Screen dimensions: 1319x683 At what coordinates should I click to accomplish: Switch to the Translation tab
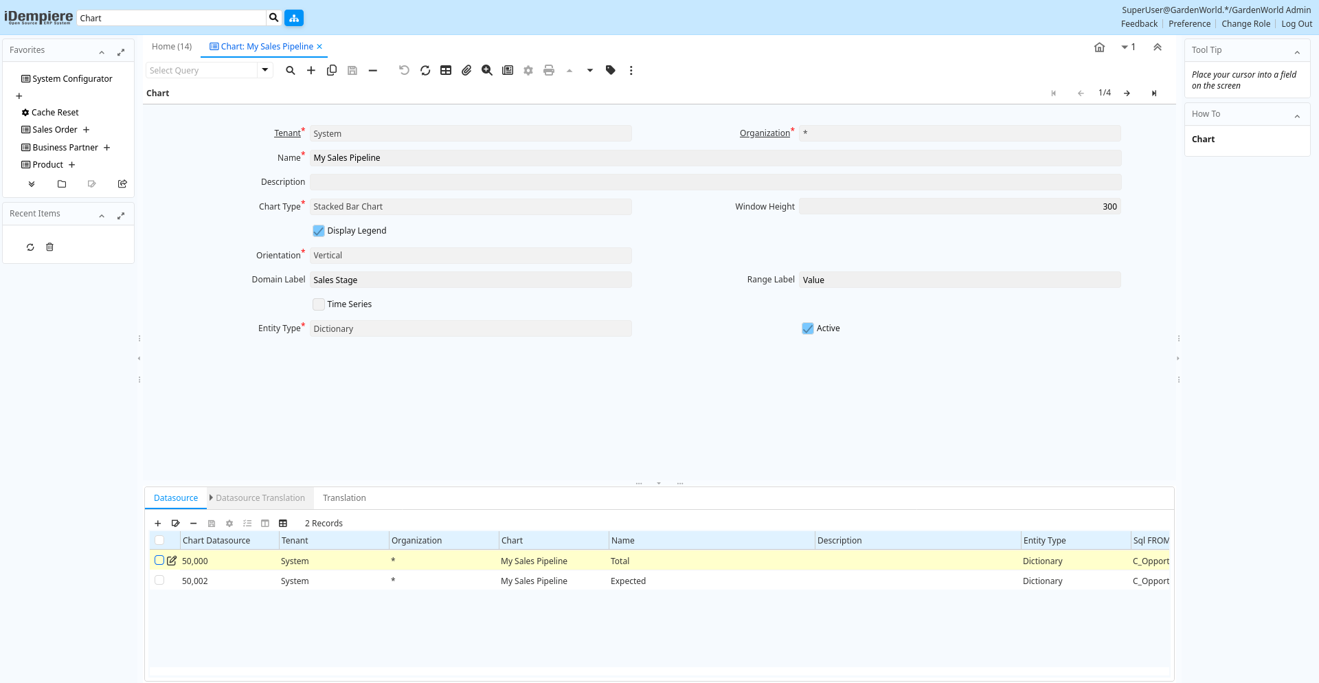click(x=344, y=498)
